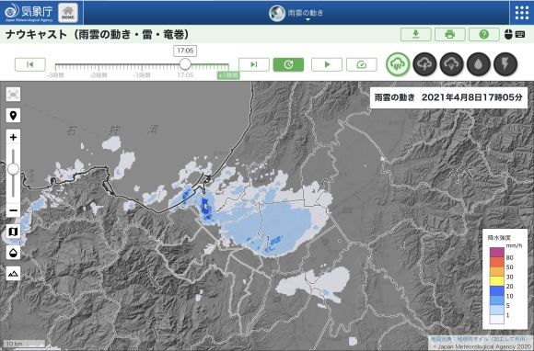Click the 2021年4月8日17時05分 timestamp label
Screen dimensions: 534x351
471,98
